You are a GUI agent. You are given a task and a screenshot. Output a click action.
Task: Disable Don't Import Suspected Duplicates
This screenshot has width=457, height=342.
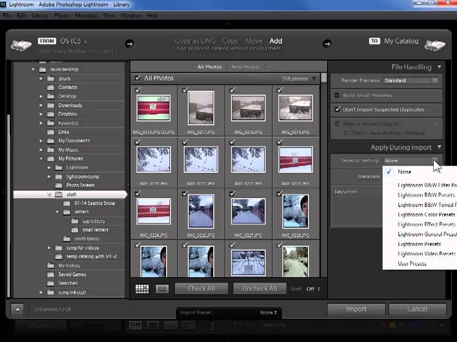click(337, 110)
